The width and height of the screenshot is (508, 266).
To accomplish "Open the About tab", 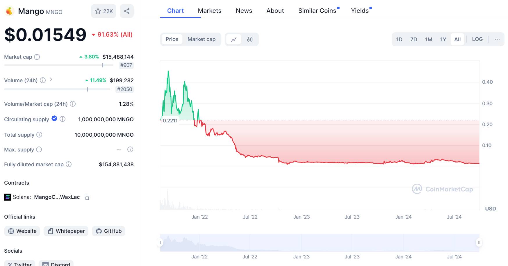I will click(x=275, y=11).
